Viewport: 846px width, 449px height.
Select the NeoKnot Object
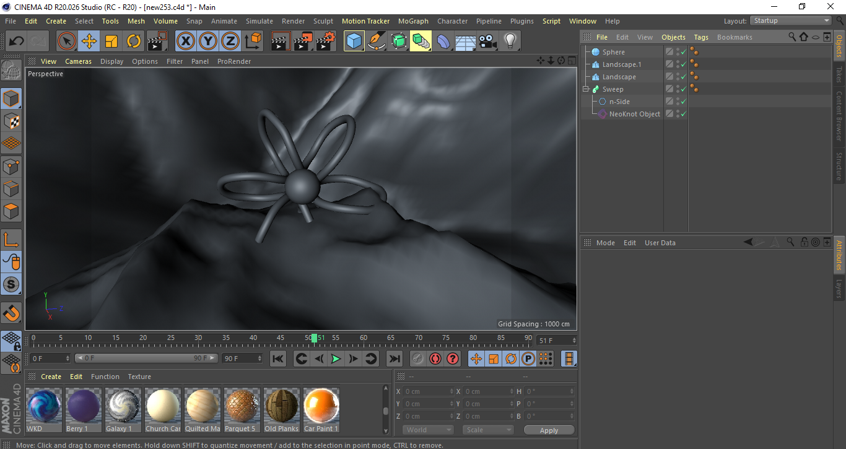[x=635, y=114]
